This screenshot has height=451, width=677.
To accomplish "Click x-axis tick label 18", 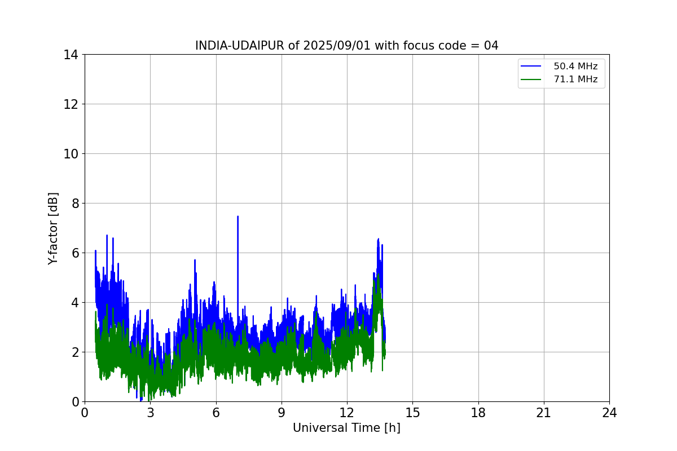I will pyautogui.click(x=478, y=413).
